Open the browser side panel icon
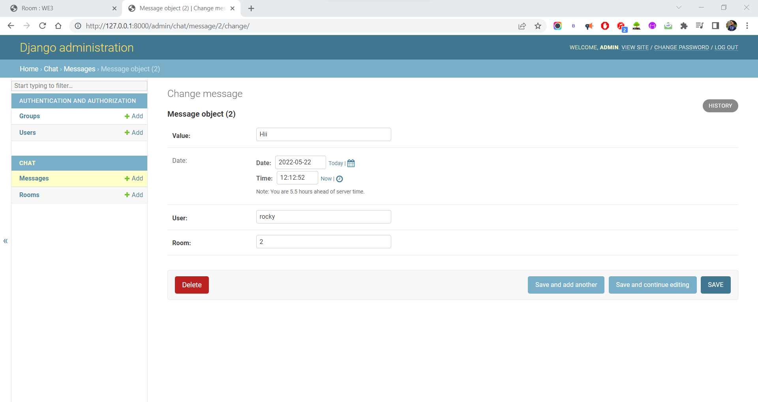Image resolution: width=758 pixels, height=402 pixels. point(715,26)
